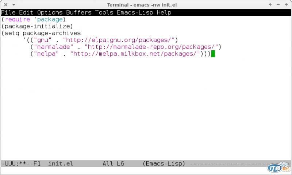Open the Emacs-Lisp menu

point(135,12)
